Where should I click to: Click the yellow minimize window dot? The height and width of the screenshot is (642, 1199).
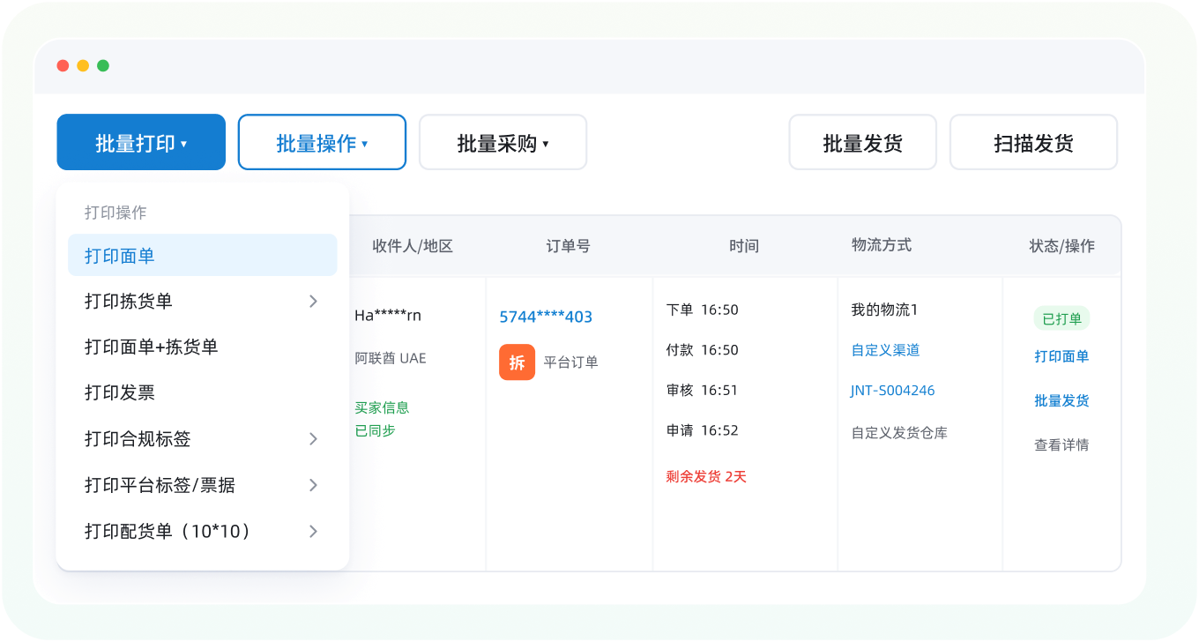point(83,65)
